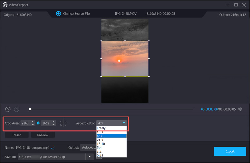Mute audio with the speaker icon
Image resolution: width=250 pixels, height=163 pixels.
pos(240,109)
